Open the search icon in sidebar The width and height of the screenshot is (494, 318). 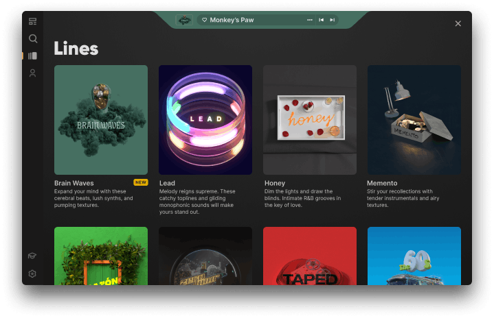click(x=33, y=38)
